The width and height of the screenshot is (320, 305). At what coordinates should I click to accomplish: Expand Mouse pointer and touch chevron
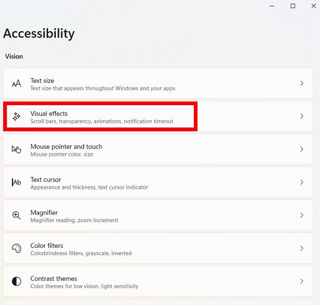[302, 150]
